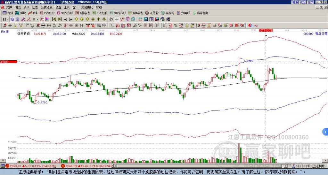Expand the 日 period dropdown arrow

8,19
